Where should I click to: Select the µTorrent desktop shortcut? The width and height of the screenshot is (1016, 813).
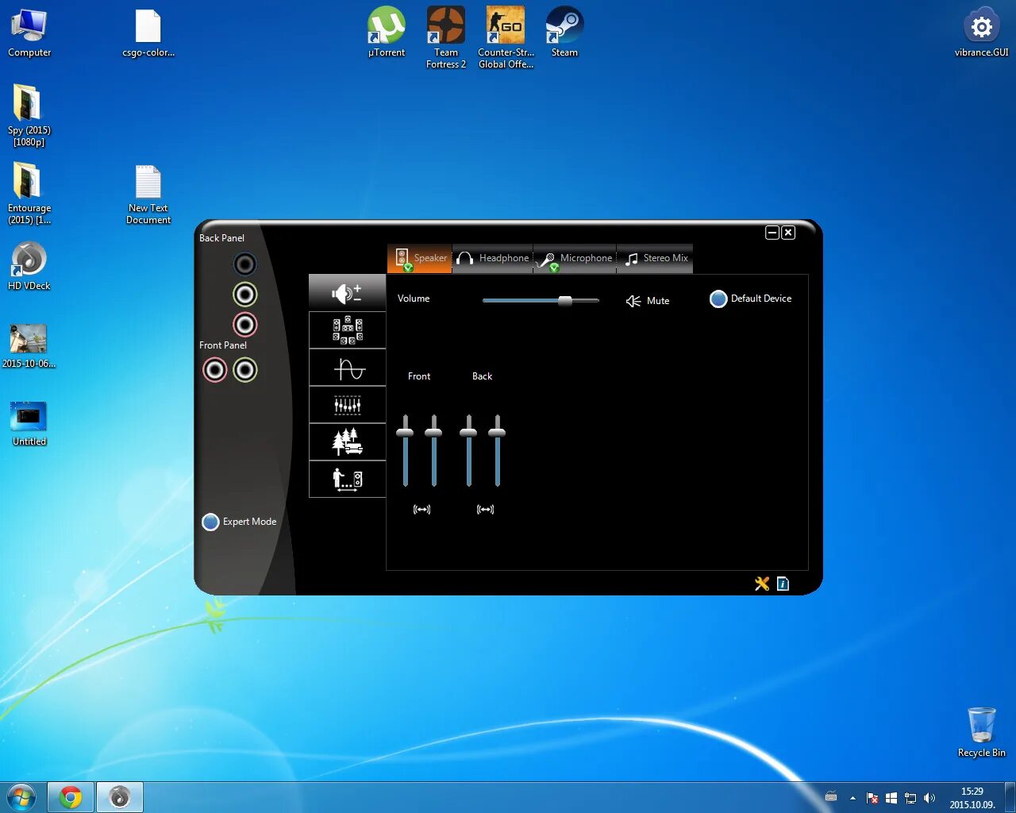[x=387, y=33]
